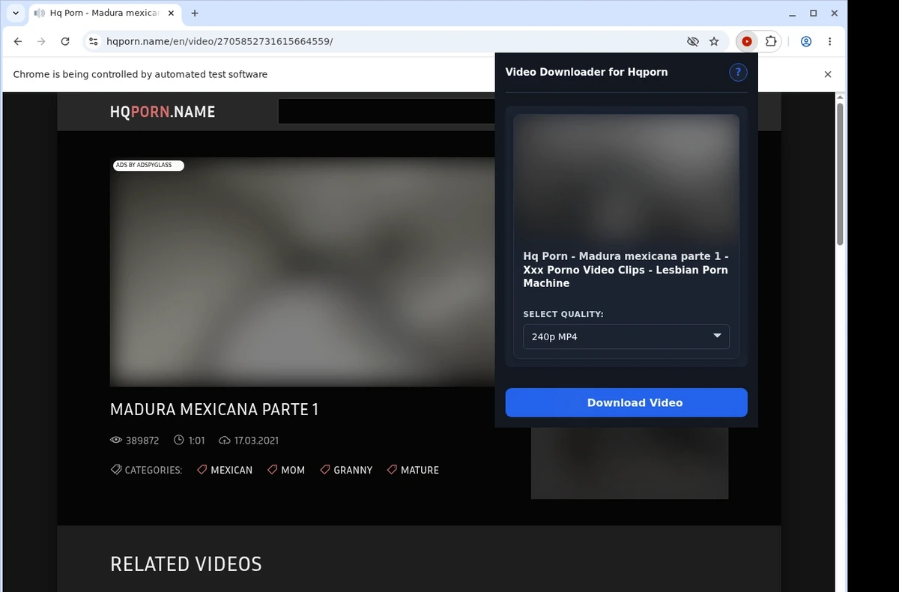Open the site information icon in address bar
Image resolution: width=899 pixels, height=592 pixels.
93,42
